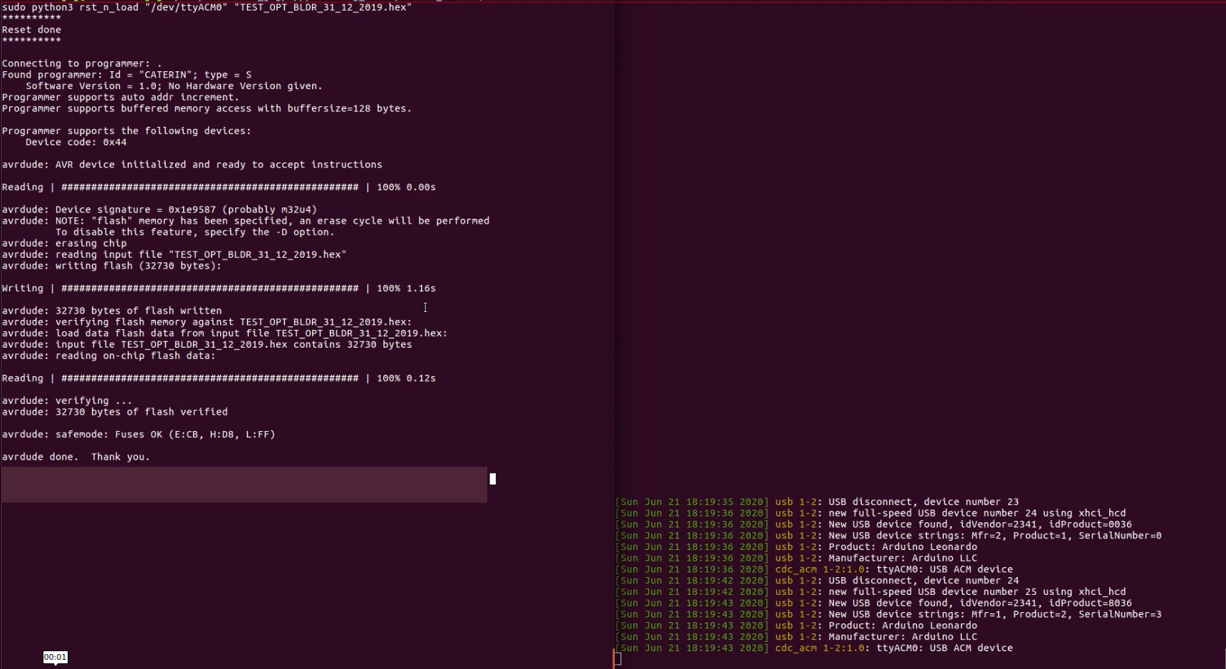Click the log line with idProduct=0036

tap(873, 524)
